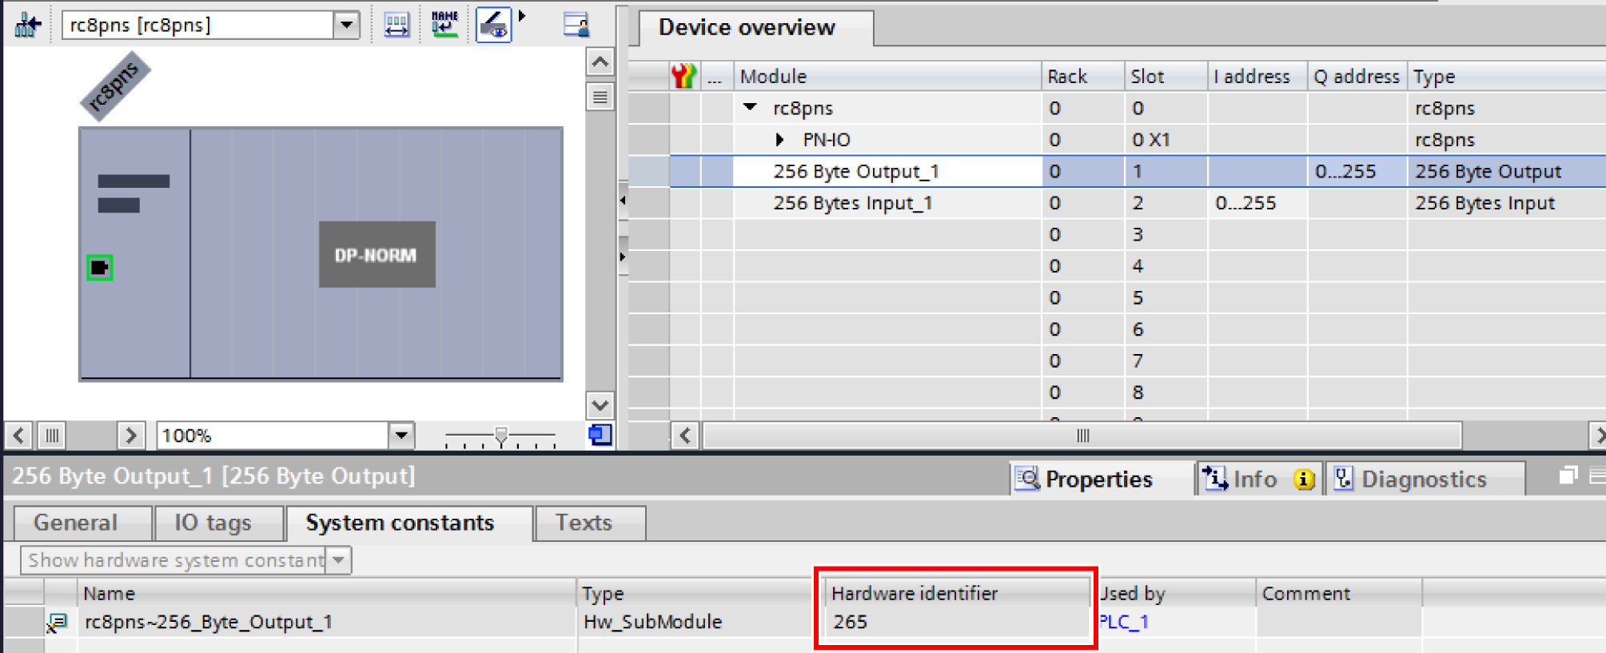The image size is (1606, 653).
Task: Open the device properties window icon
Action: (x=576, y=25)
